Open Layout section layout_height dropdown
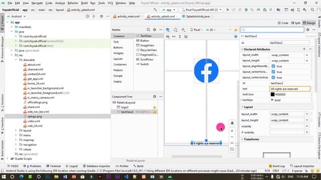The width and height of the screenshot is (321, 180). click(x=307, y=120)
